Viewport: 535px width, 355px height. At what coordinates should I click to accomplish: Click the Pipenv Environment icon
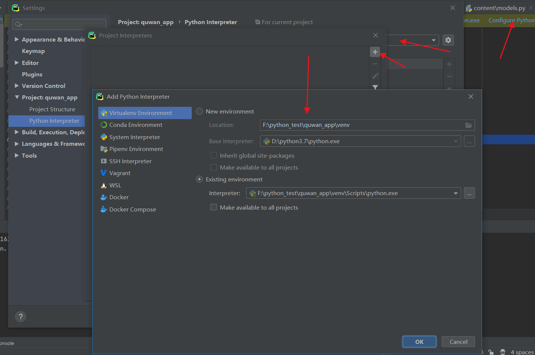104,149
